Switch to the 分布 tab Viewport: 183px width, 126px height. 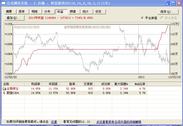tap(47, 12)
